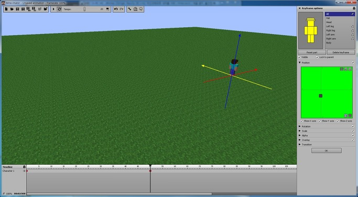Click left icon at bottom-right of green position pad
Screen dimensions: 358x197
pos(345,115)
